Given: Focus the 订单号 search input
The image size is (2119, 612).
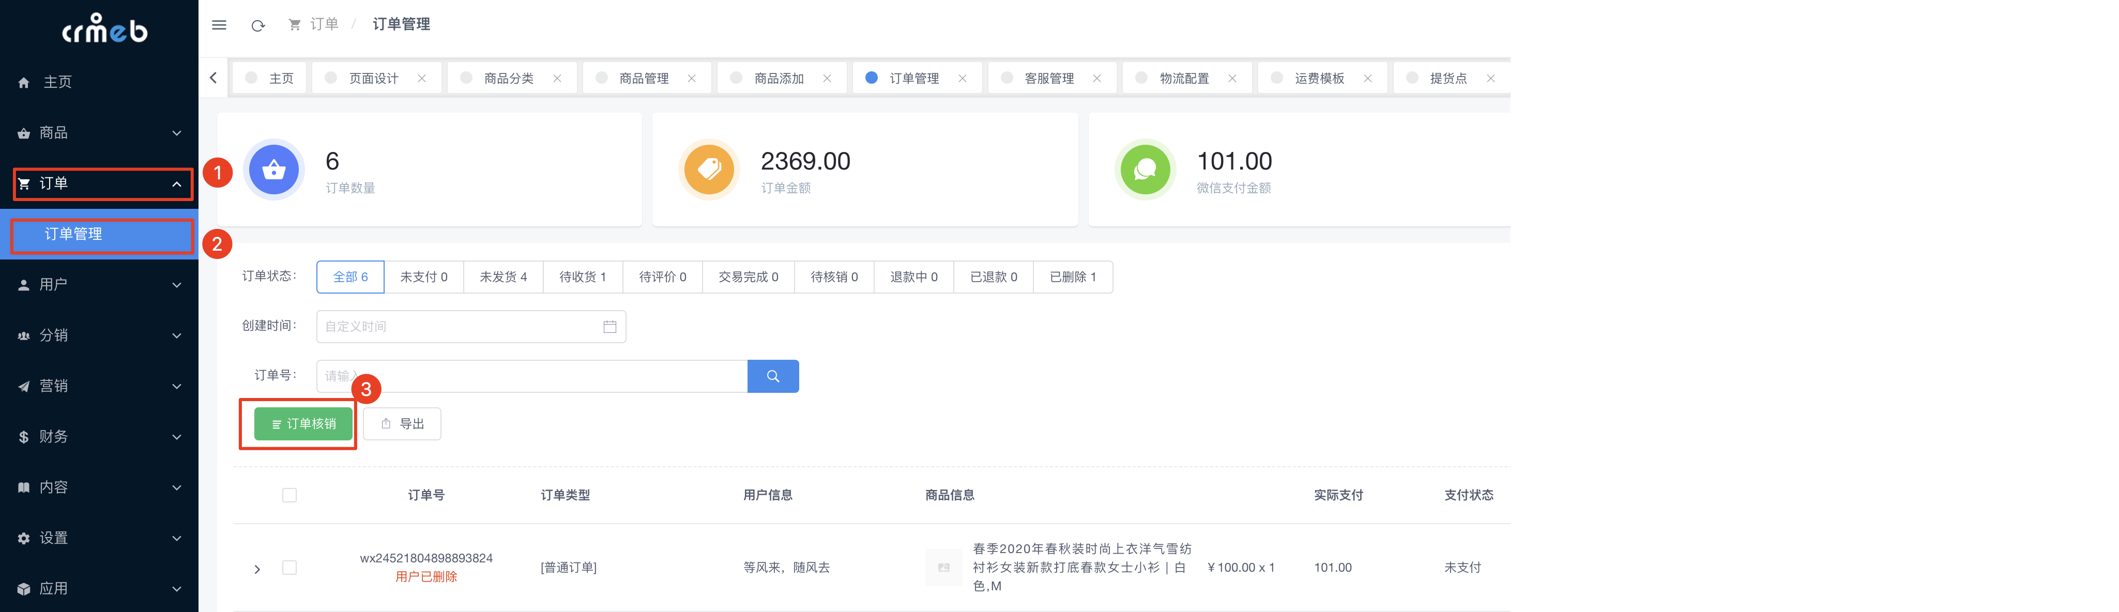Looking at the screenshot, I should click(532, 376).
